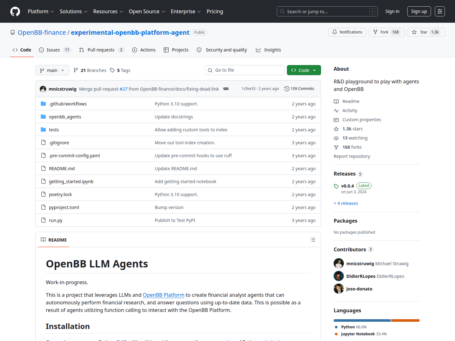Switch to the Pull requests tab
This screenshot has height=341, width=455.
[102, 50]
